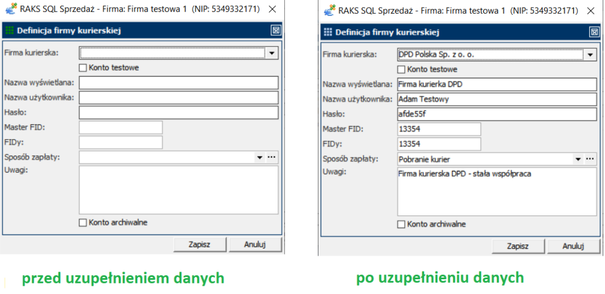Open payment list ellipsis in left window
The image size is (605, 294).
pyautogui.click(x=272, y=157)
